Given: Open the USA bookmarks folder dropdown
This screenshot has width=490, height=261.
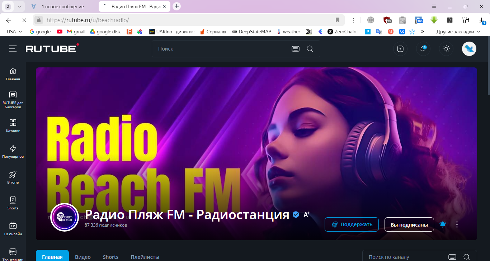Looking at the screenshot, I should pyautogui.click(x=14, y=32).
